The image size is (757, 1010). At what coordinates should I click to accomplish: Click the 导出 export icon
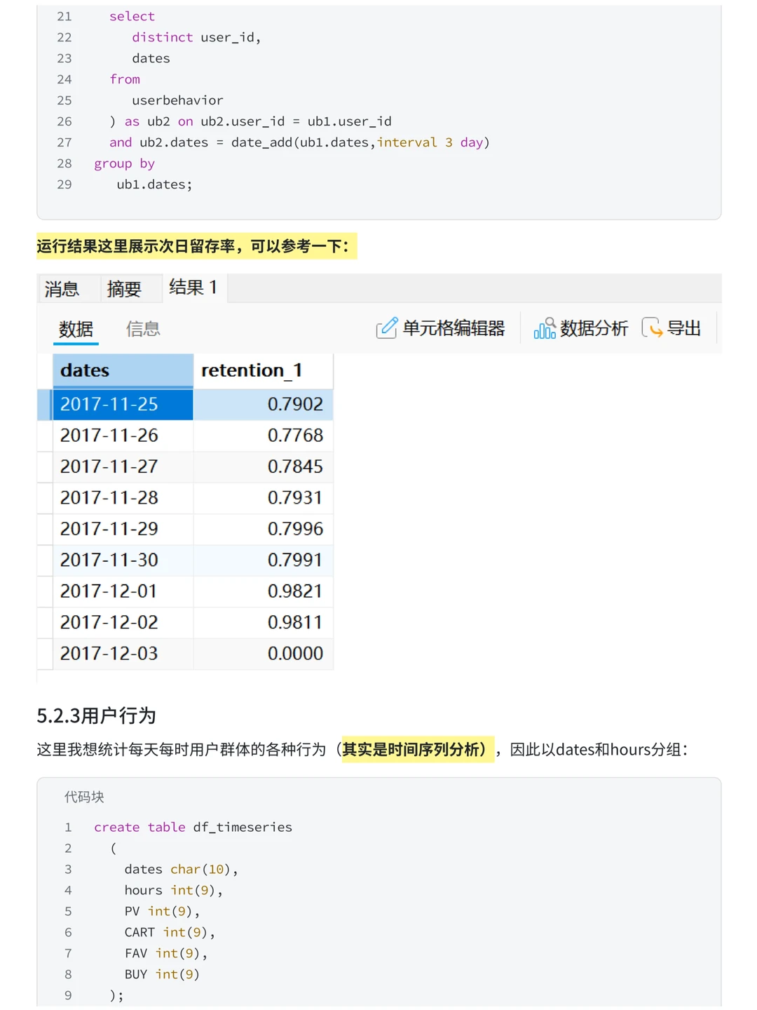click(x=652, y=328)
